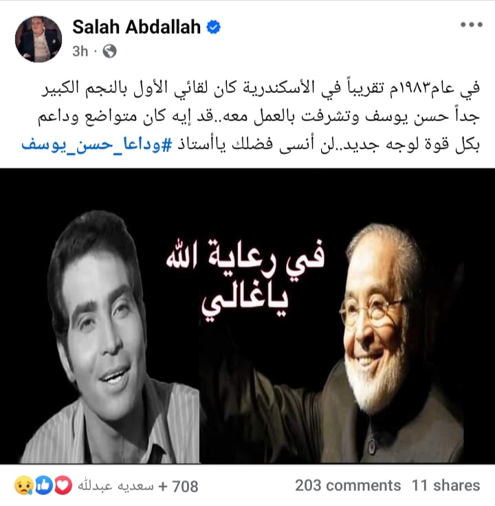Open the black-and-white young man photo

pyautogui.click(x=100, y=335)
